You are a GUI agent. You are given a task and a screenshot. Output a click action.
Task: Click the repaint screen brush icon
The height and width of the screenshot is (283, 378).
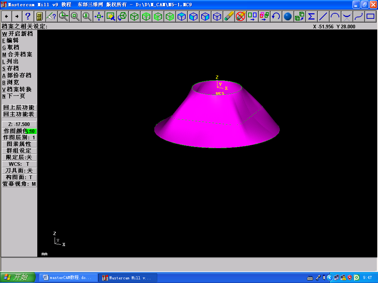coord(110,16)
